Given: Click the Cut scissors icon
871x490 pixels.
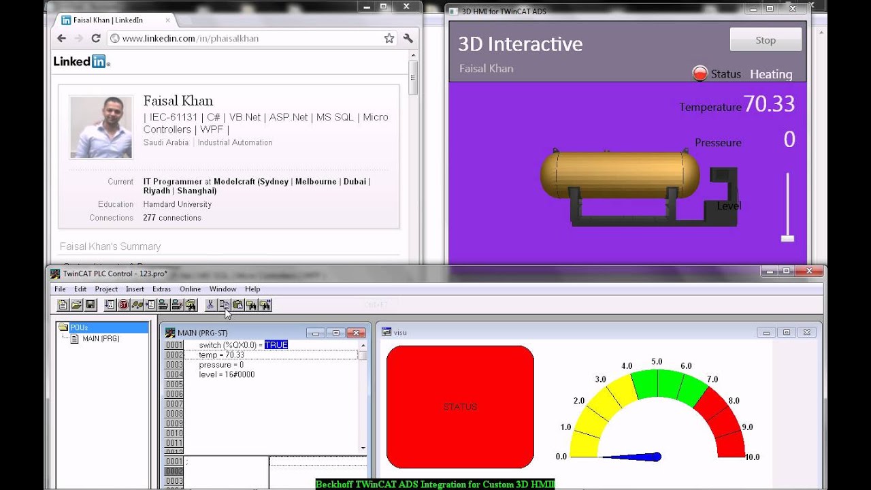Looking at the screenshot, I should pos(210,305).
